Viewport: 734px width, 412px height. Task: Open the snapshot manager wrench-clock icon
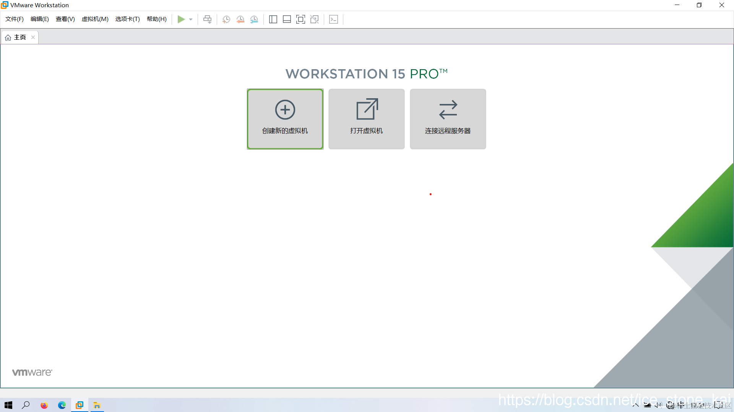pos(254,19)
